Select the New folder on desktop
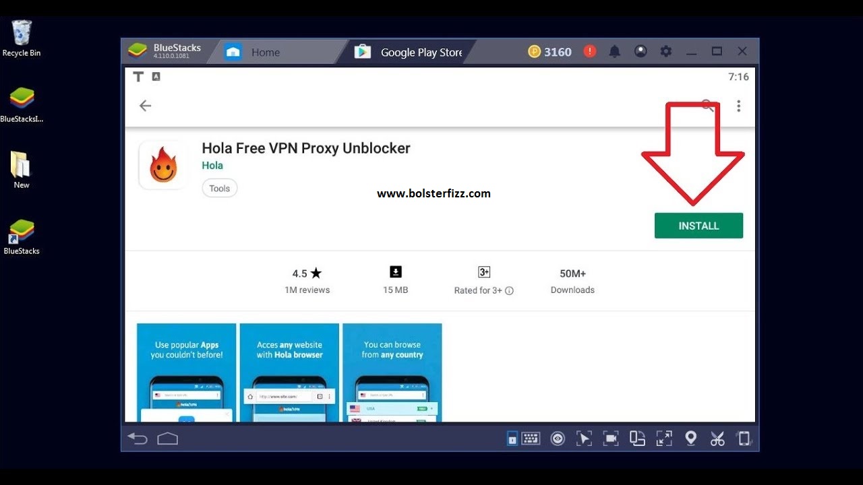 click(x=22, y=170)
